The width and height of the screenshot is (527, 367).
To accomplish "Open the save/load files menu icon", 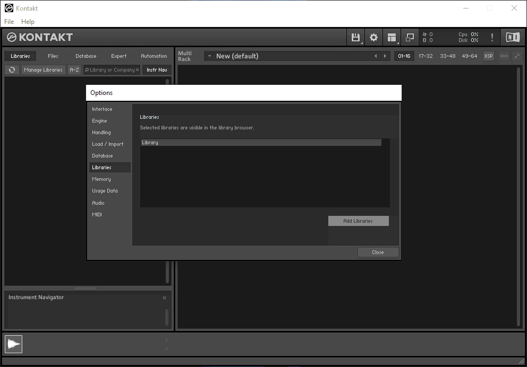I will click(355, 37).
